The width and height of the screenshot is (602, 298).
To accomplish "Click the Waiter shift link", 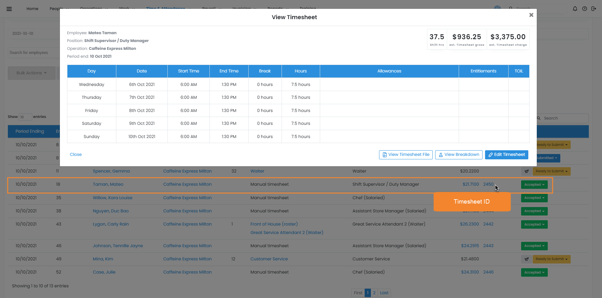I will click(257, 171).
